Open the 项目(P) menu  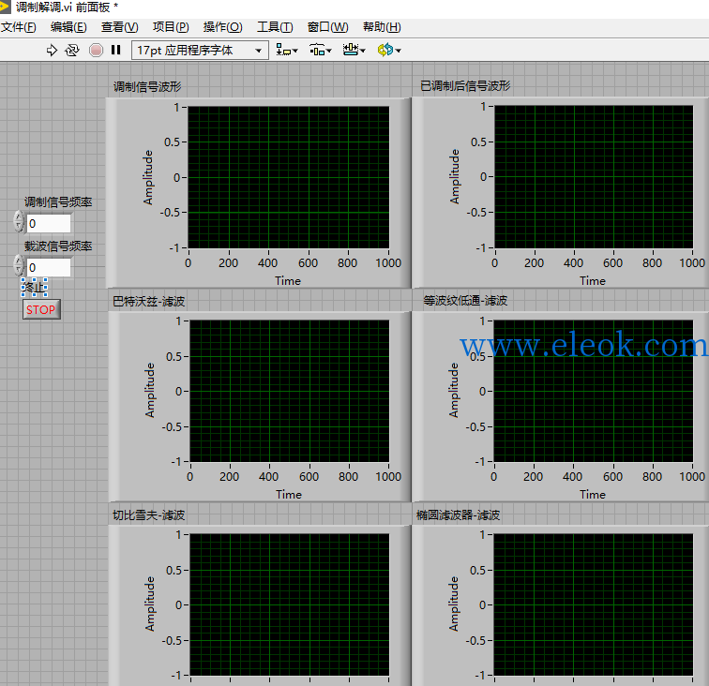click(171, 27)
